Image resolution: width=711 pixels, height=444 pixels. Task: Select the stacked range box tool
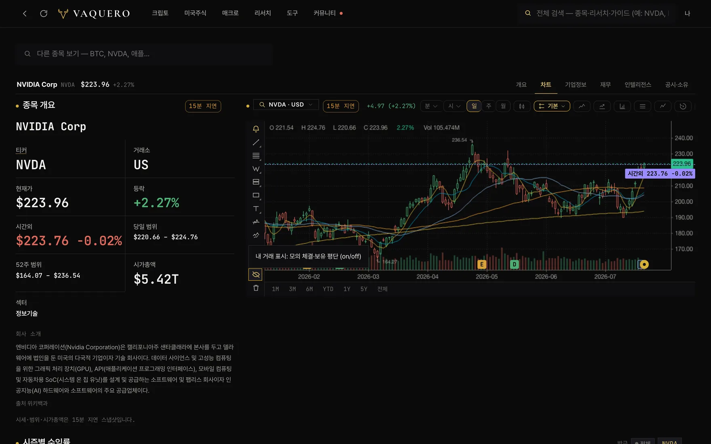click(x=256, y=182)
